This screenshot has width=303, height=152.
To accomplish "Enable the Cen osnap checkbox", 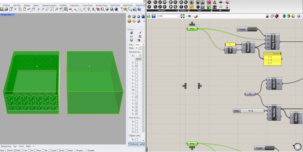I will click(22, 151).
